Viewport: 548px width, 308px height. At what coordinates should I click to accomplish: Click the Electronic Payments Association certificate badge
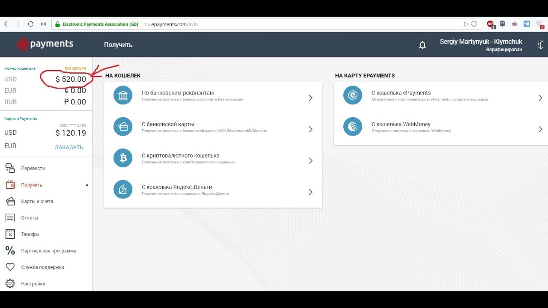click(x=96, y=24)
